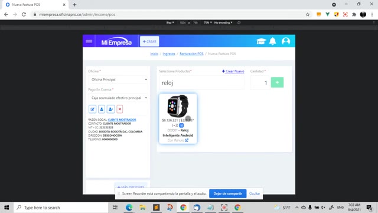Open the iPad device selector dropdown

click(170, 22)
